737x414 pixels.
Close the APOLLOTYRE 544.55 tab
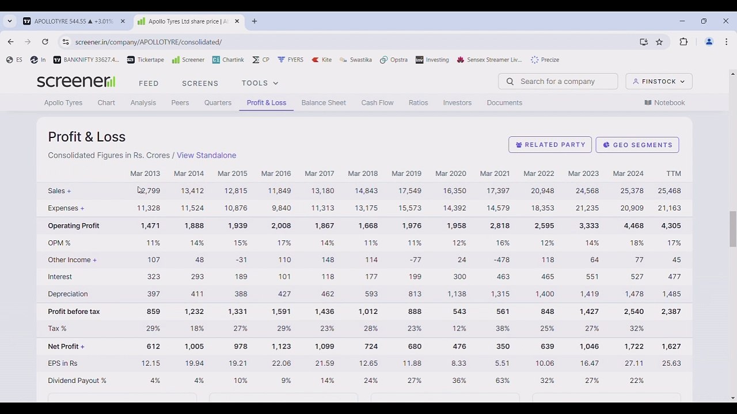click(x=123, y=21)
